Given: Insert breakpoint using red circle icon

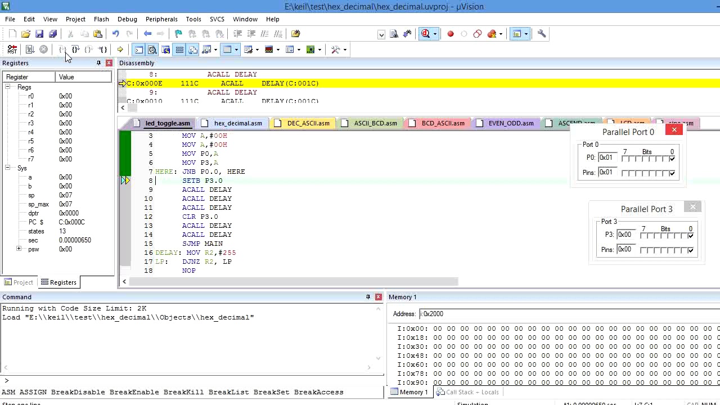Looking at the screenshot, I should click(450, 34).
